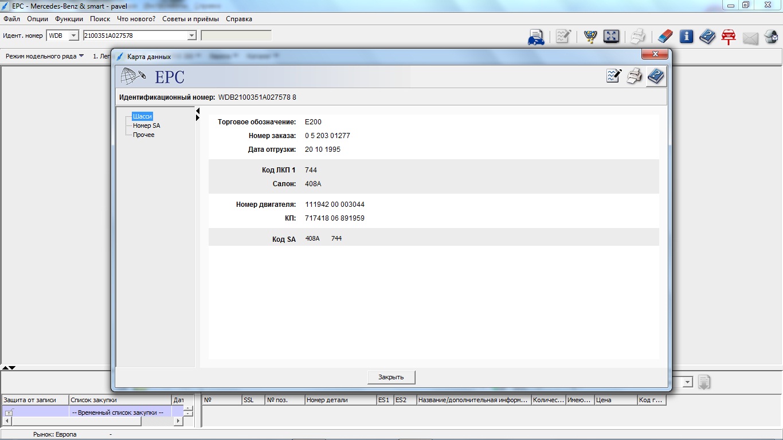Open the Режим модельного ряда dropdown

(45, 56)
